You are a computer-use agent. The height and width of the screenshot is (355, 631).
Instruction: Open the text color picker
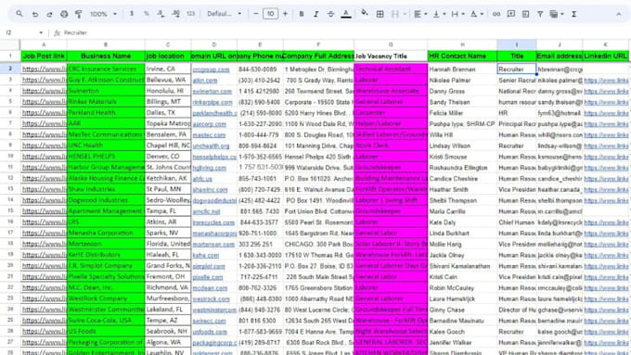[346, 14]
